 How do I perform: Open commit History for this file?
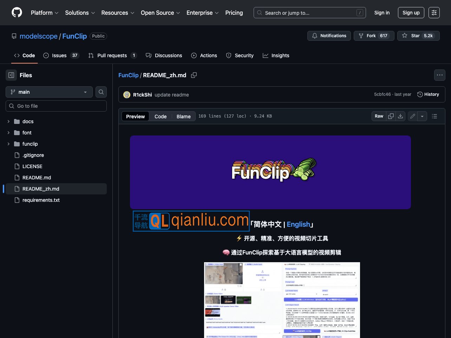click(428, 94)
